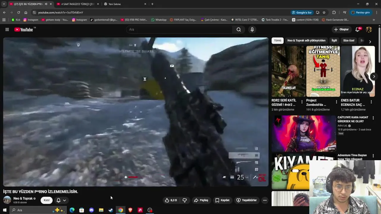Open options for RDR2 SERİ KATİL short
Screen dimensions: 381x214
click(302, 102)
